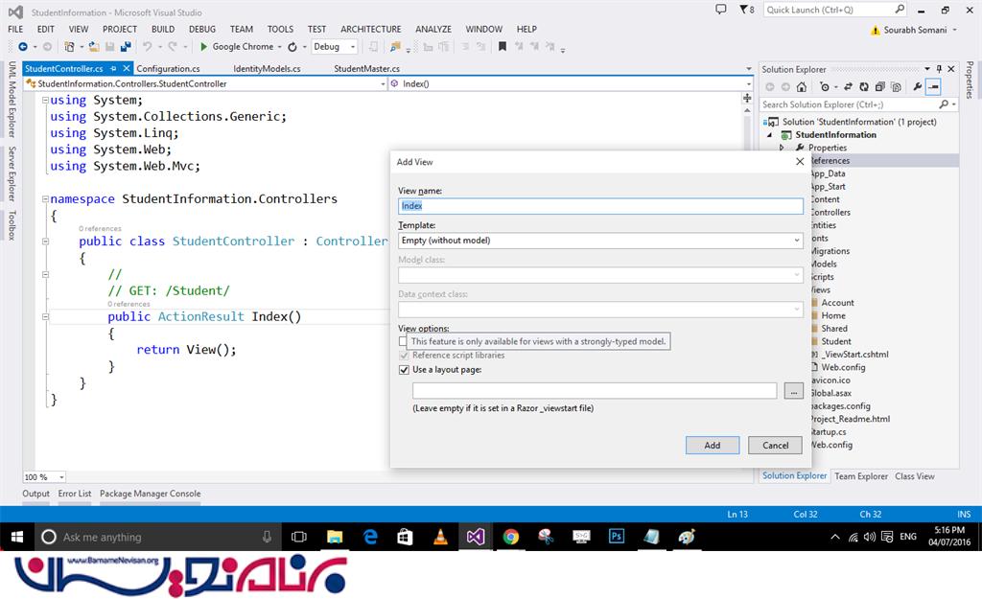
Task: Toggle the 'Use a layout page' checkbox
Action: point(404,370)
